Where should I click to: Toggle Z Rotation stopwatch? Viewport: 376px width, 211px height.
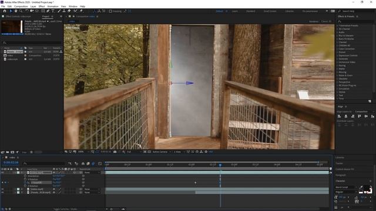click(25, 186)
